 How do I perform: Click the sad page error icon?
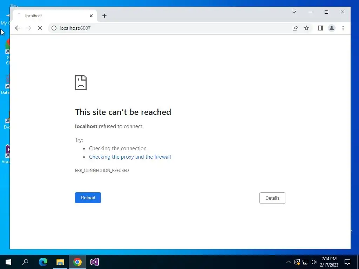[x=81, y=83]
